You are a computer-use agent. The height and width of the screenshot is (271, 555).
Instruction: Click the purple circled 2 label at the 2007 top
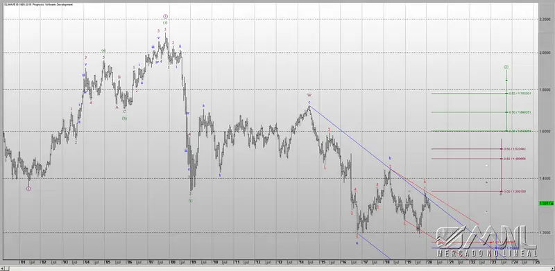coord(165,16)
